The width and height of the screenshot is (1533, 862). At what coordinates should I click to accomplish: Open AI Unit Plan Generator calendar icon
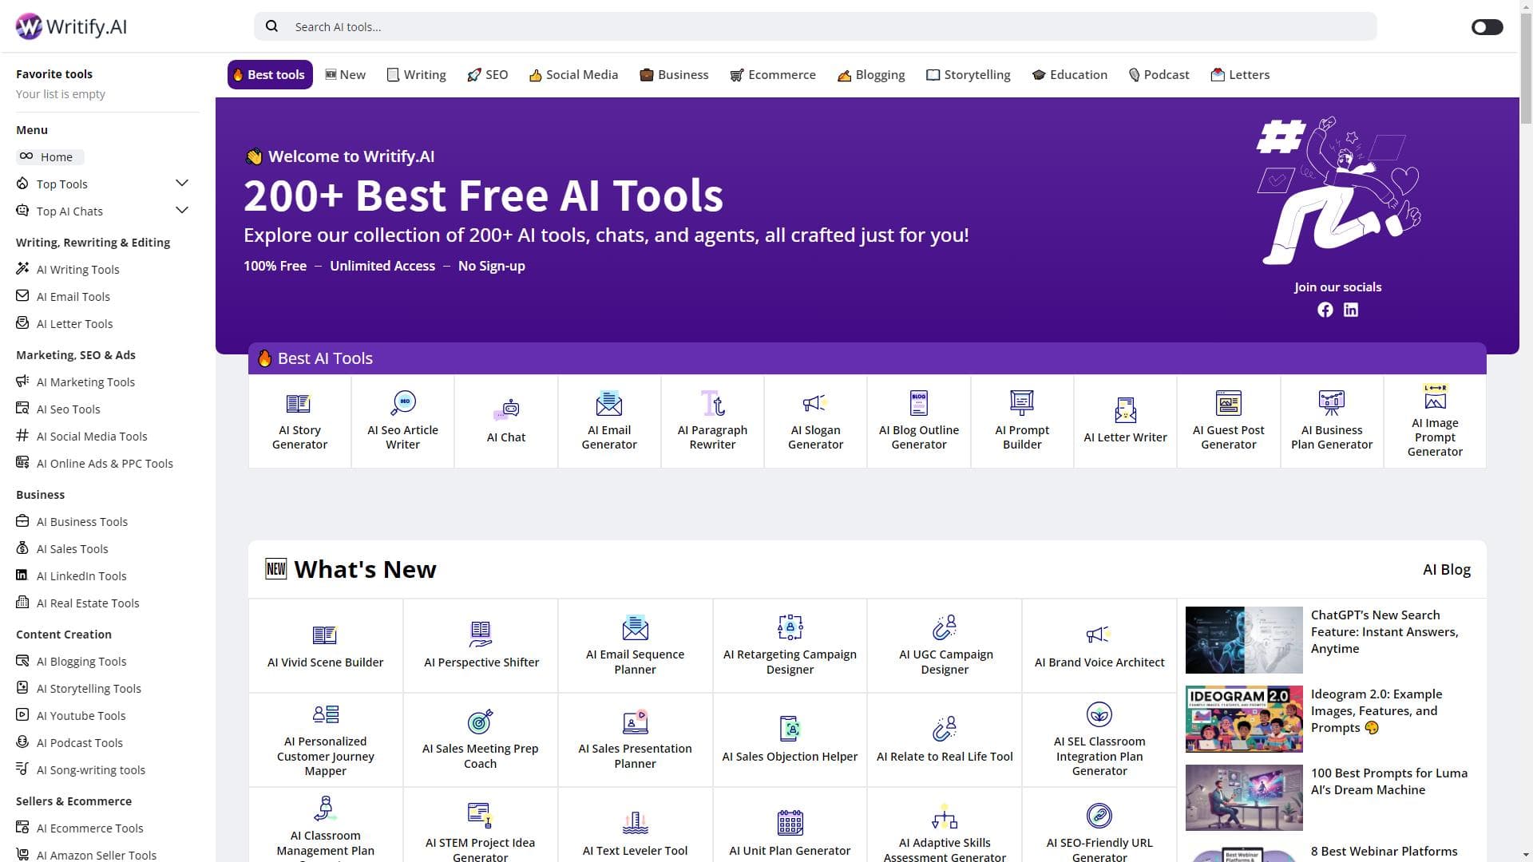click(790, 822)
